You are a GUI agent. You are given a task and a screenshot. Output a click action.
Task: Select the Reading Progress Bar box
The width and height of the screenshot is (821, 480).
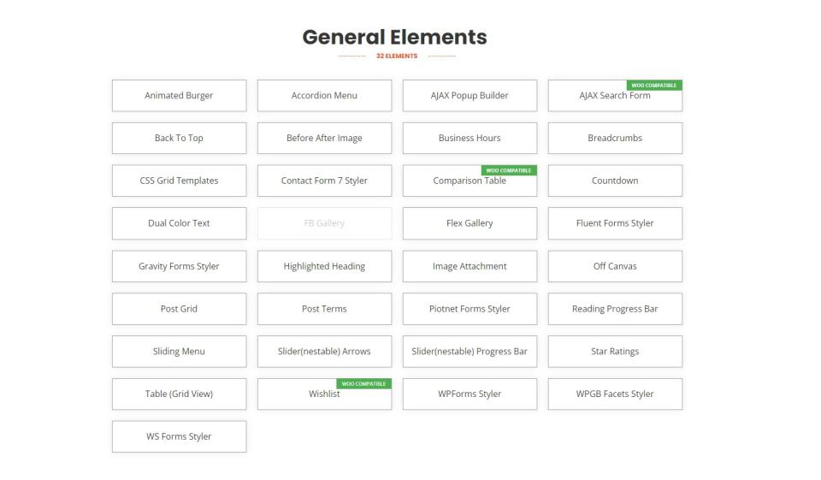615,309
